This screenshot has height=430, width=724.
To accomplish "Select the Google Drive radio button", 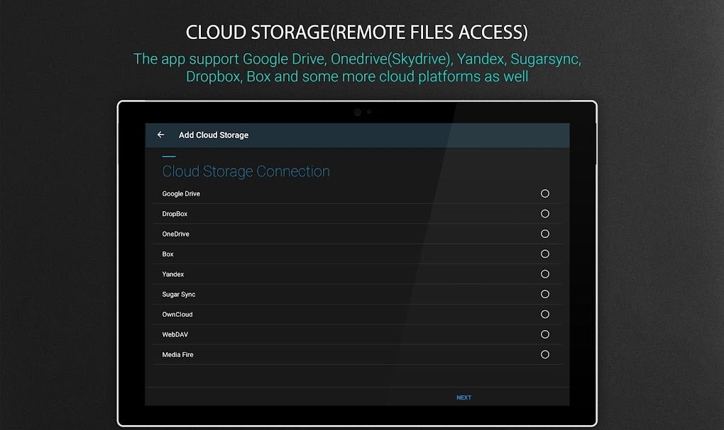I will coord(545,193).
